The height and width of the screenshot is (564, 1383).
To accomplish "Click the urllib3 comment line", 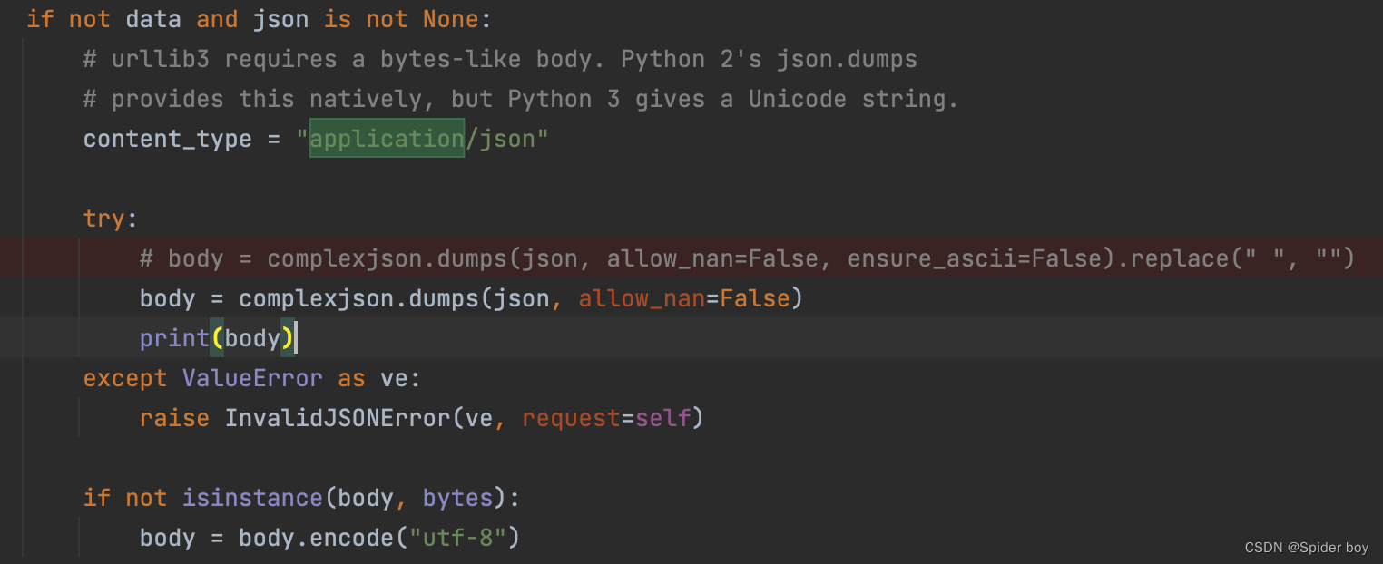I will point(500,59).
